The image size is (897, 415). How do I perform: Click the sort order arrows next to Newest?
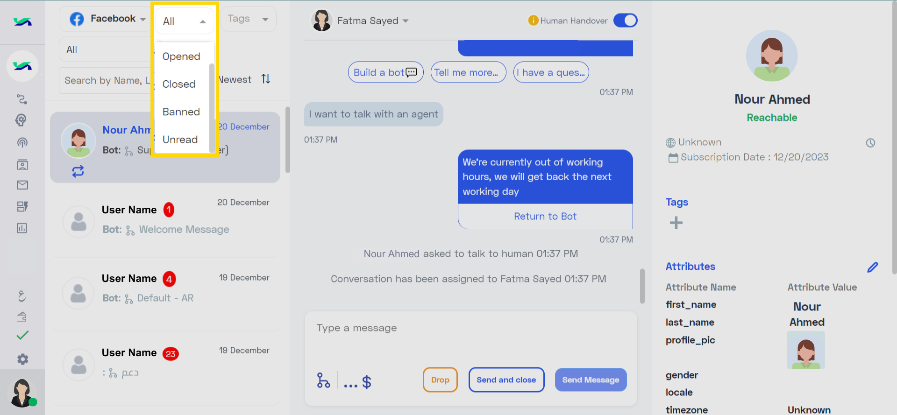coord(266,79)
